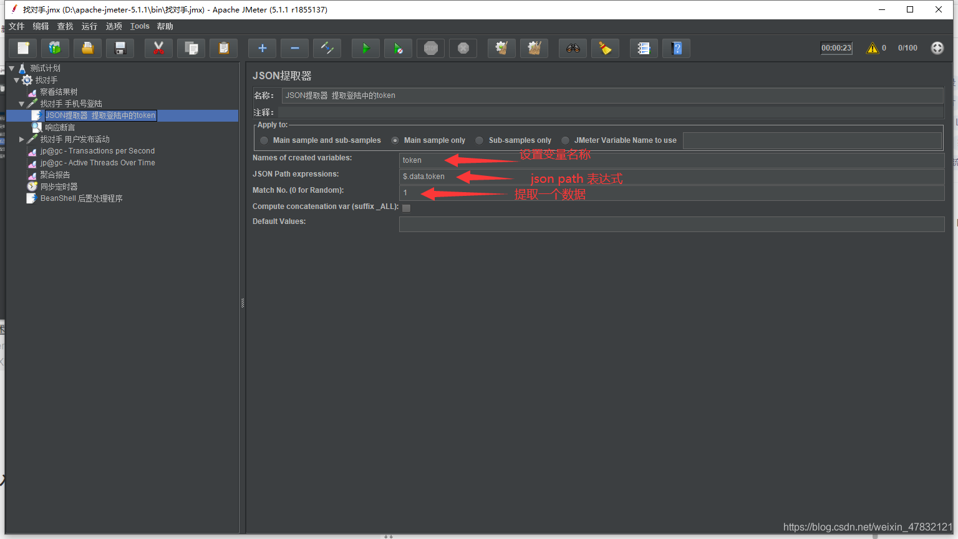
Task: Open the Function Helper dialog icon
Action: click(644, 48)
